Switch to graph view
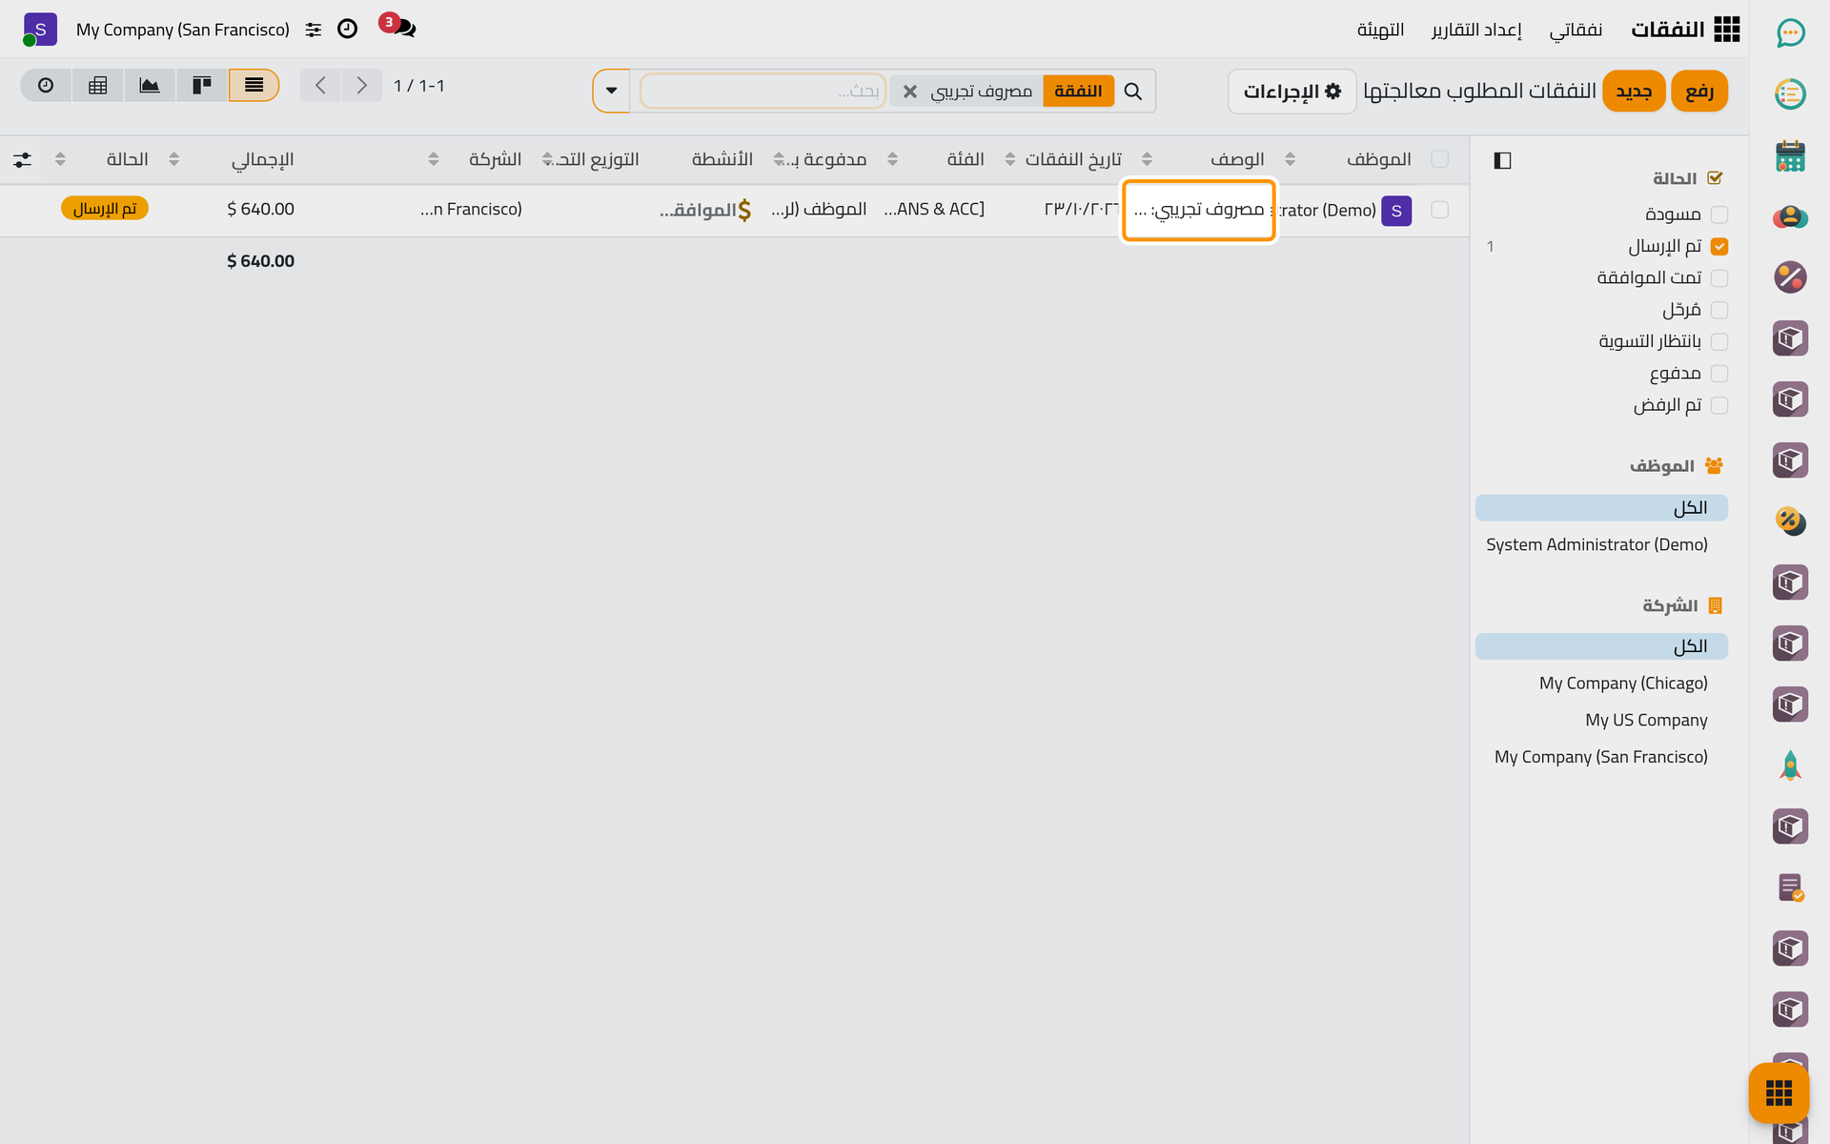Viewport: 1830px width, 1144px height. tap(150, 86)
